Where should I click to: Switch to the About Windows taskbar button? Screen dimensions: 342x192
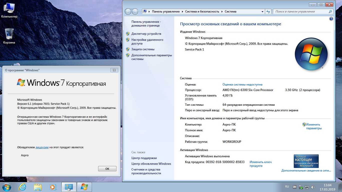coord(84,187)
